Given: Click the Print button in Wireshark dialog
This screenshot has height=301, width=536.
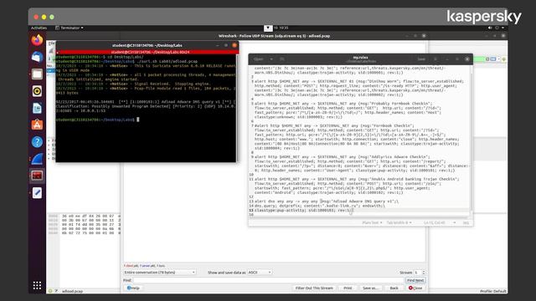Looking at the screenshot, I should (348, 288).
